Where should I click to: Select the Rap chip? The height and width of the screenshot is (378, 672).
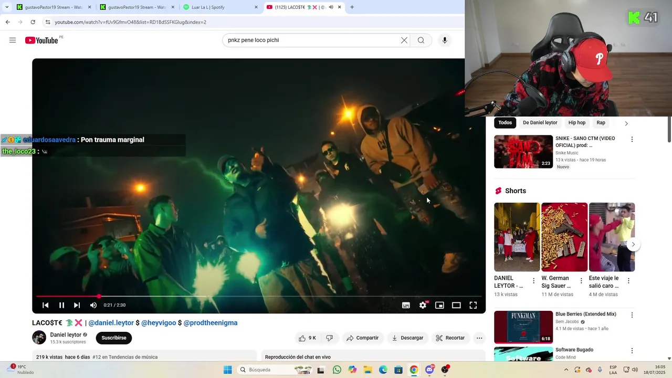pyautogui.click(x=601, y=123)
